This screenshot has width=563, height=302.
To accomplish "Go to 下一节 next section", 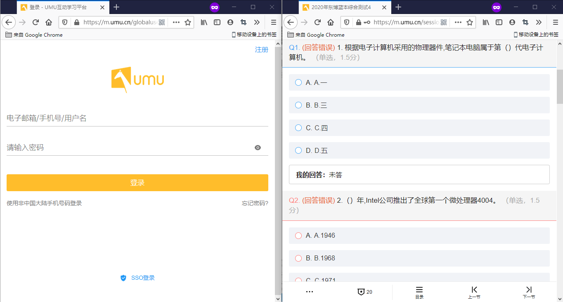I will (529, 293).
